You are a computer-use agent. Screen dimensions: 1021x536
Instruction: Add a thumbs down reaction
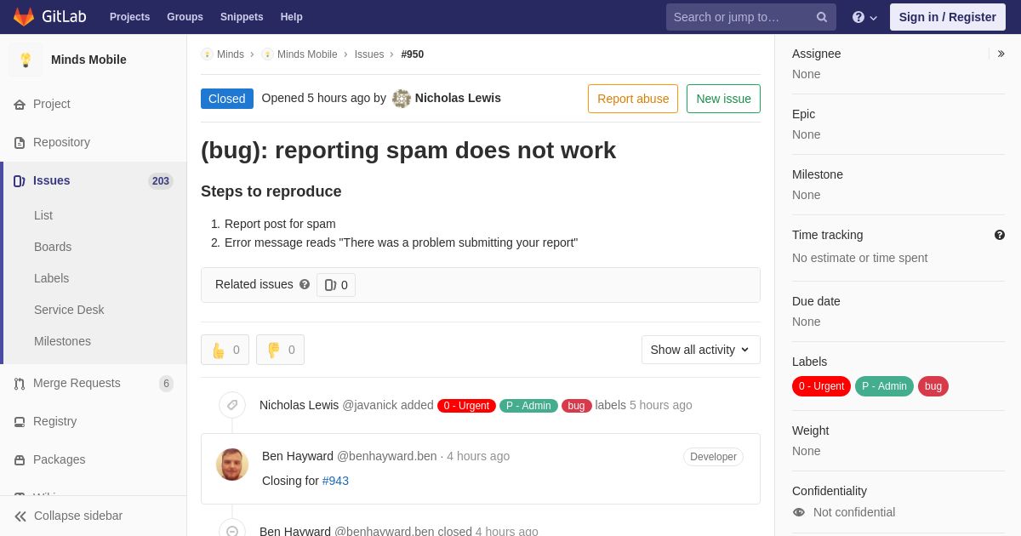pos(280,350)
